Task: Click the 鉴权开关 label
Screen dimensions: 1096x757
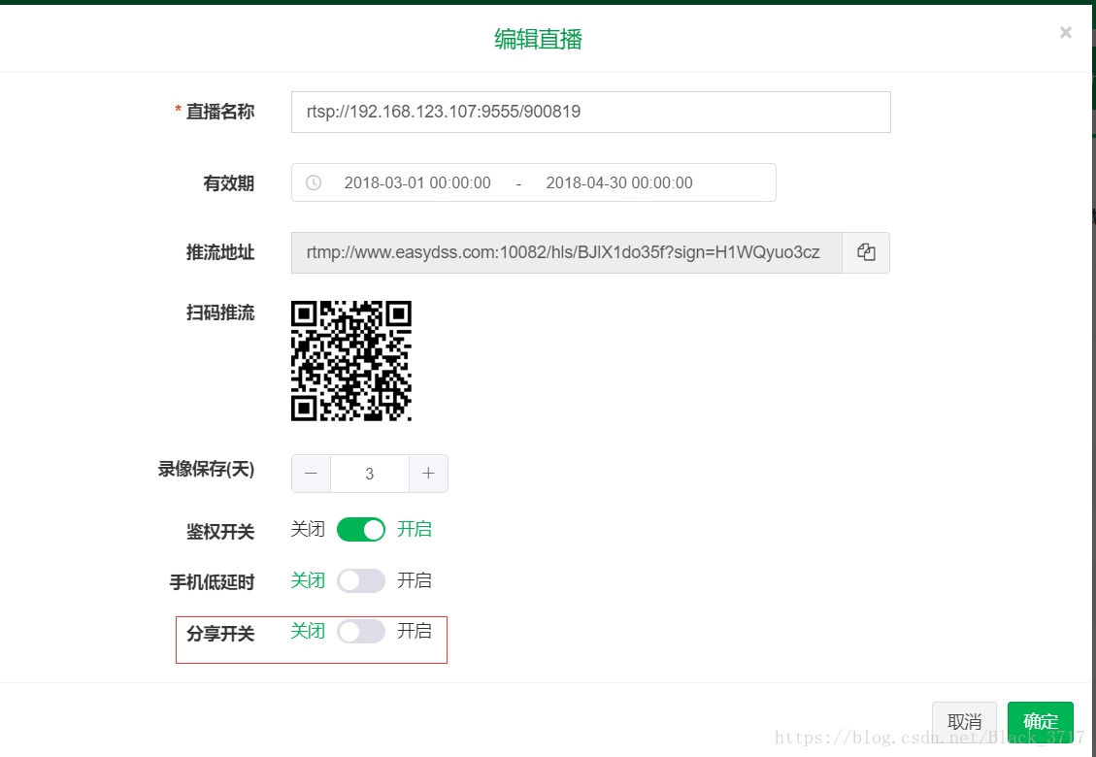Action: pyautogui.click(x=220, y=531)
